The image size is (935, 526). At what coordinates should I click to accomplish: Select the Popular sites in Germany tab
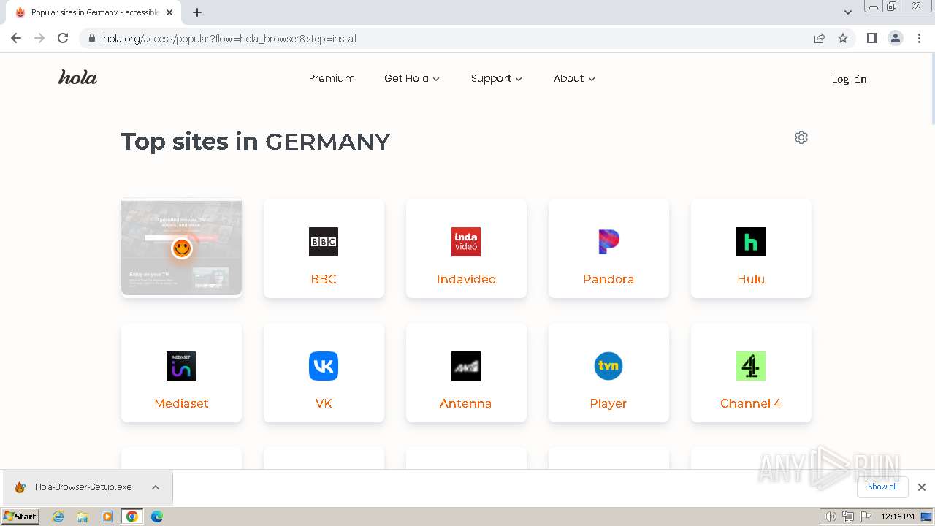[95, 12]
